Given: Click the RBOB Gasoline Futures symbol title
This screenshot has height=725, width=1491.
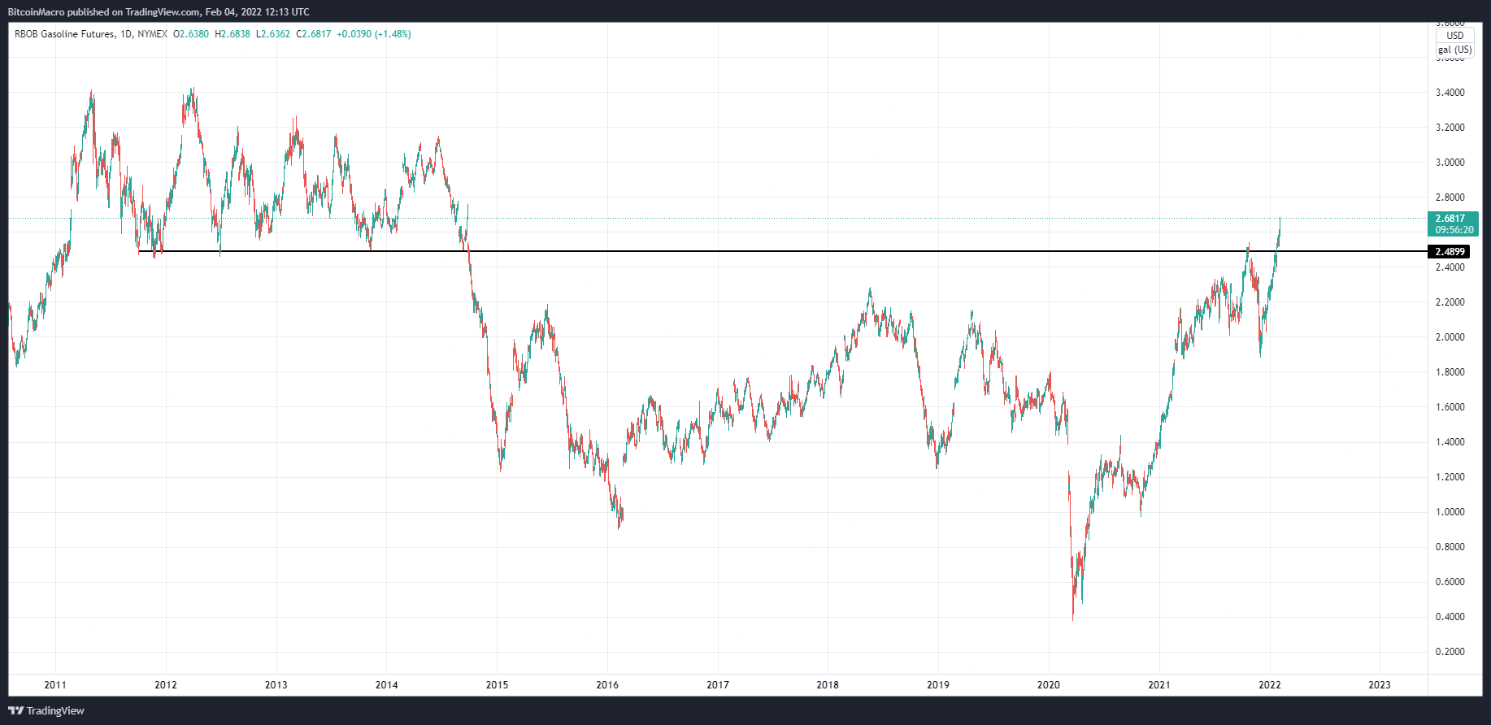Looking at the screenshot, I should (x=64, y=34).
